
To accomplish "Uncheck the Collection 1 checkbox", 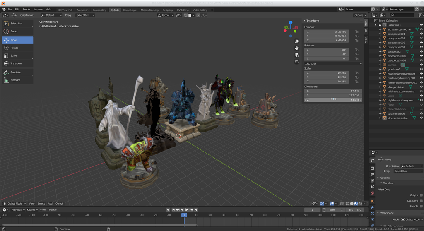I will click(x=380, y=25).
